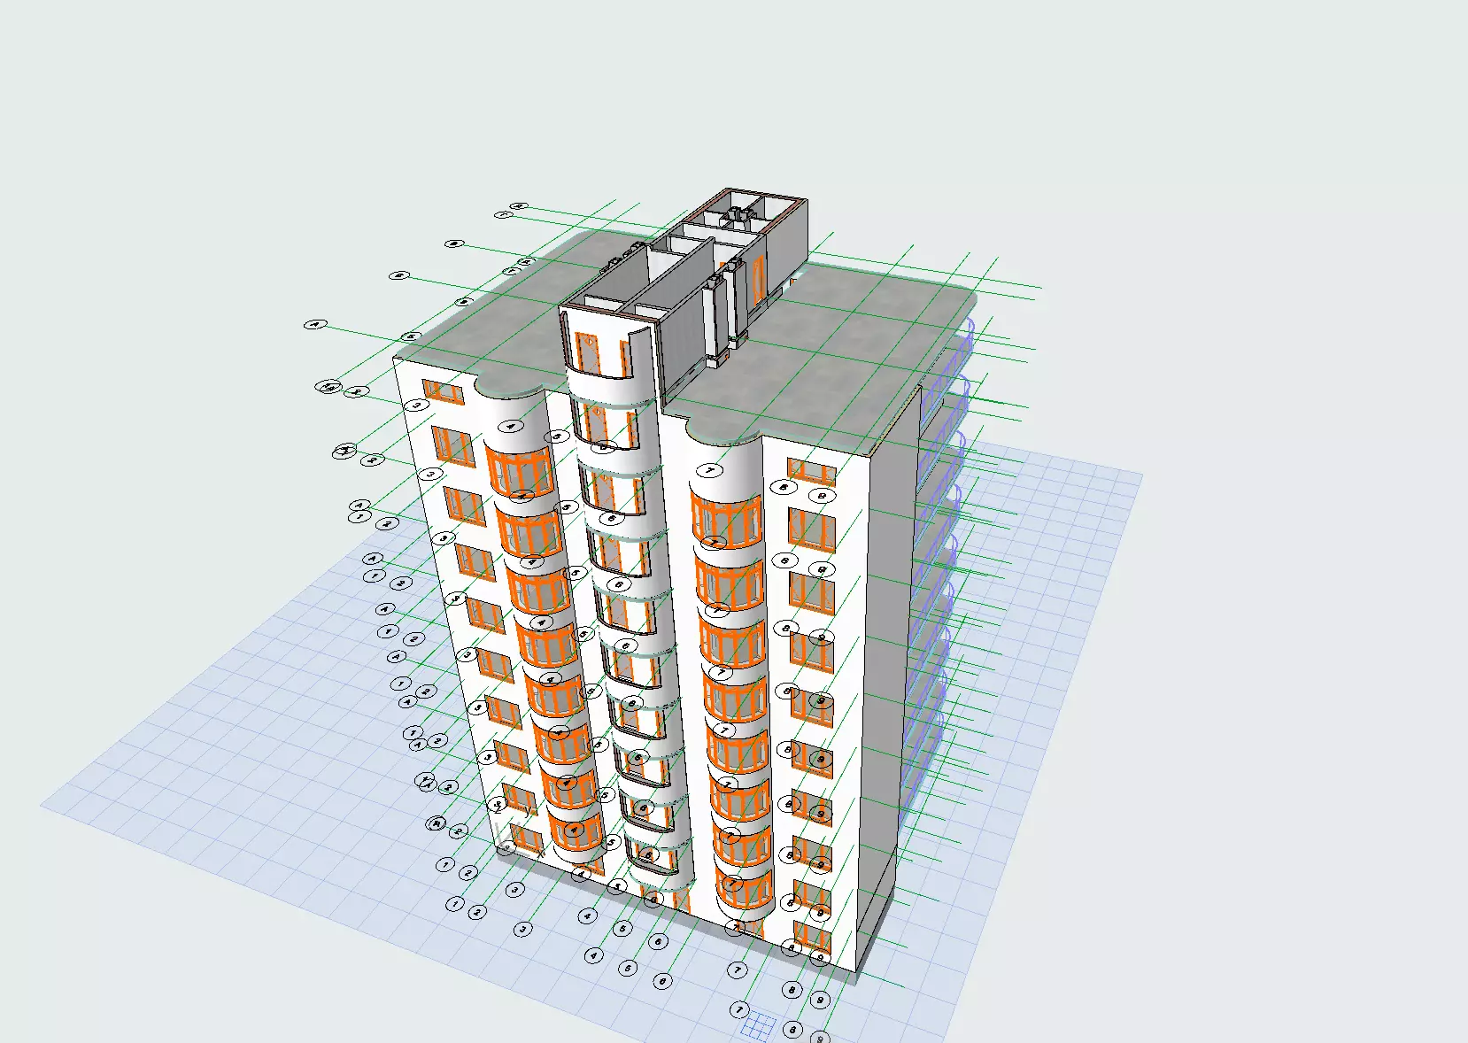Viewport: 1468px width, 1043px height.
Task: Select the lowest grid marker 3 on the ground
Action: tap(524, 929)
